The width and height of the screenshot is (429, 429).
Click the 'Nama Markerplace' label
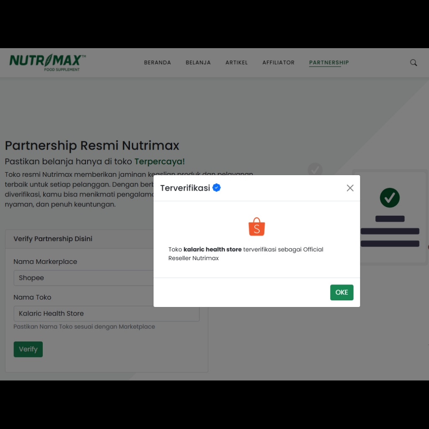click(45, 261)
